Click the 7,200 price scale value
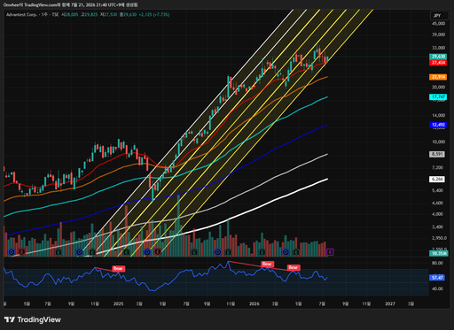This screenshot has width=454, height=330. click(x=438, y=167)
